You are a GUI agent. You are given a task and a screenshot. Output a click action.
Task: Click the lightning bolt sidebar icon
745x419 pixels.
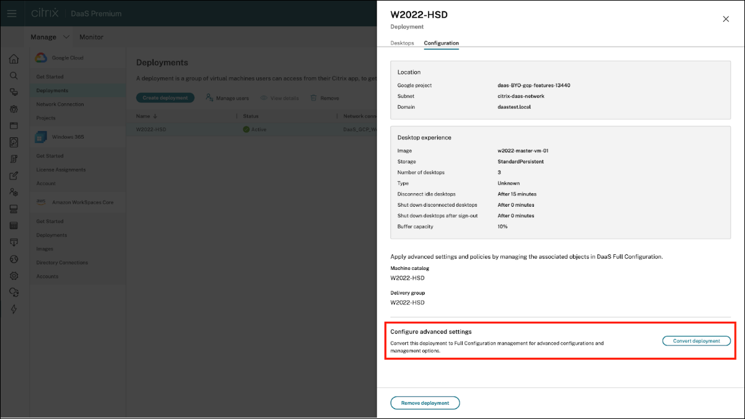pyautogui.click(x=14, y=309)
